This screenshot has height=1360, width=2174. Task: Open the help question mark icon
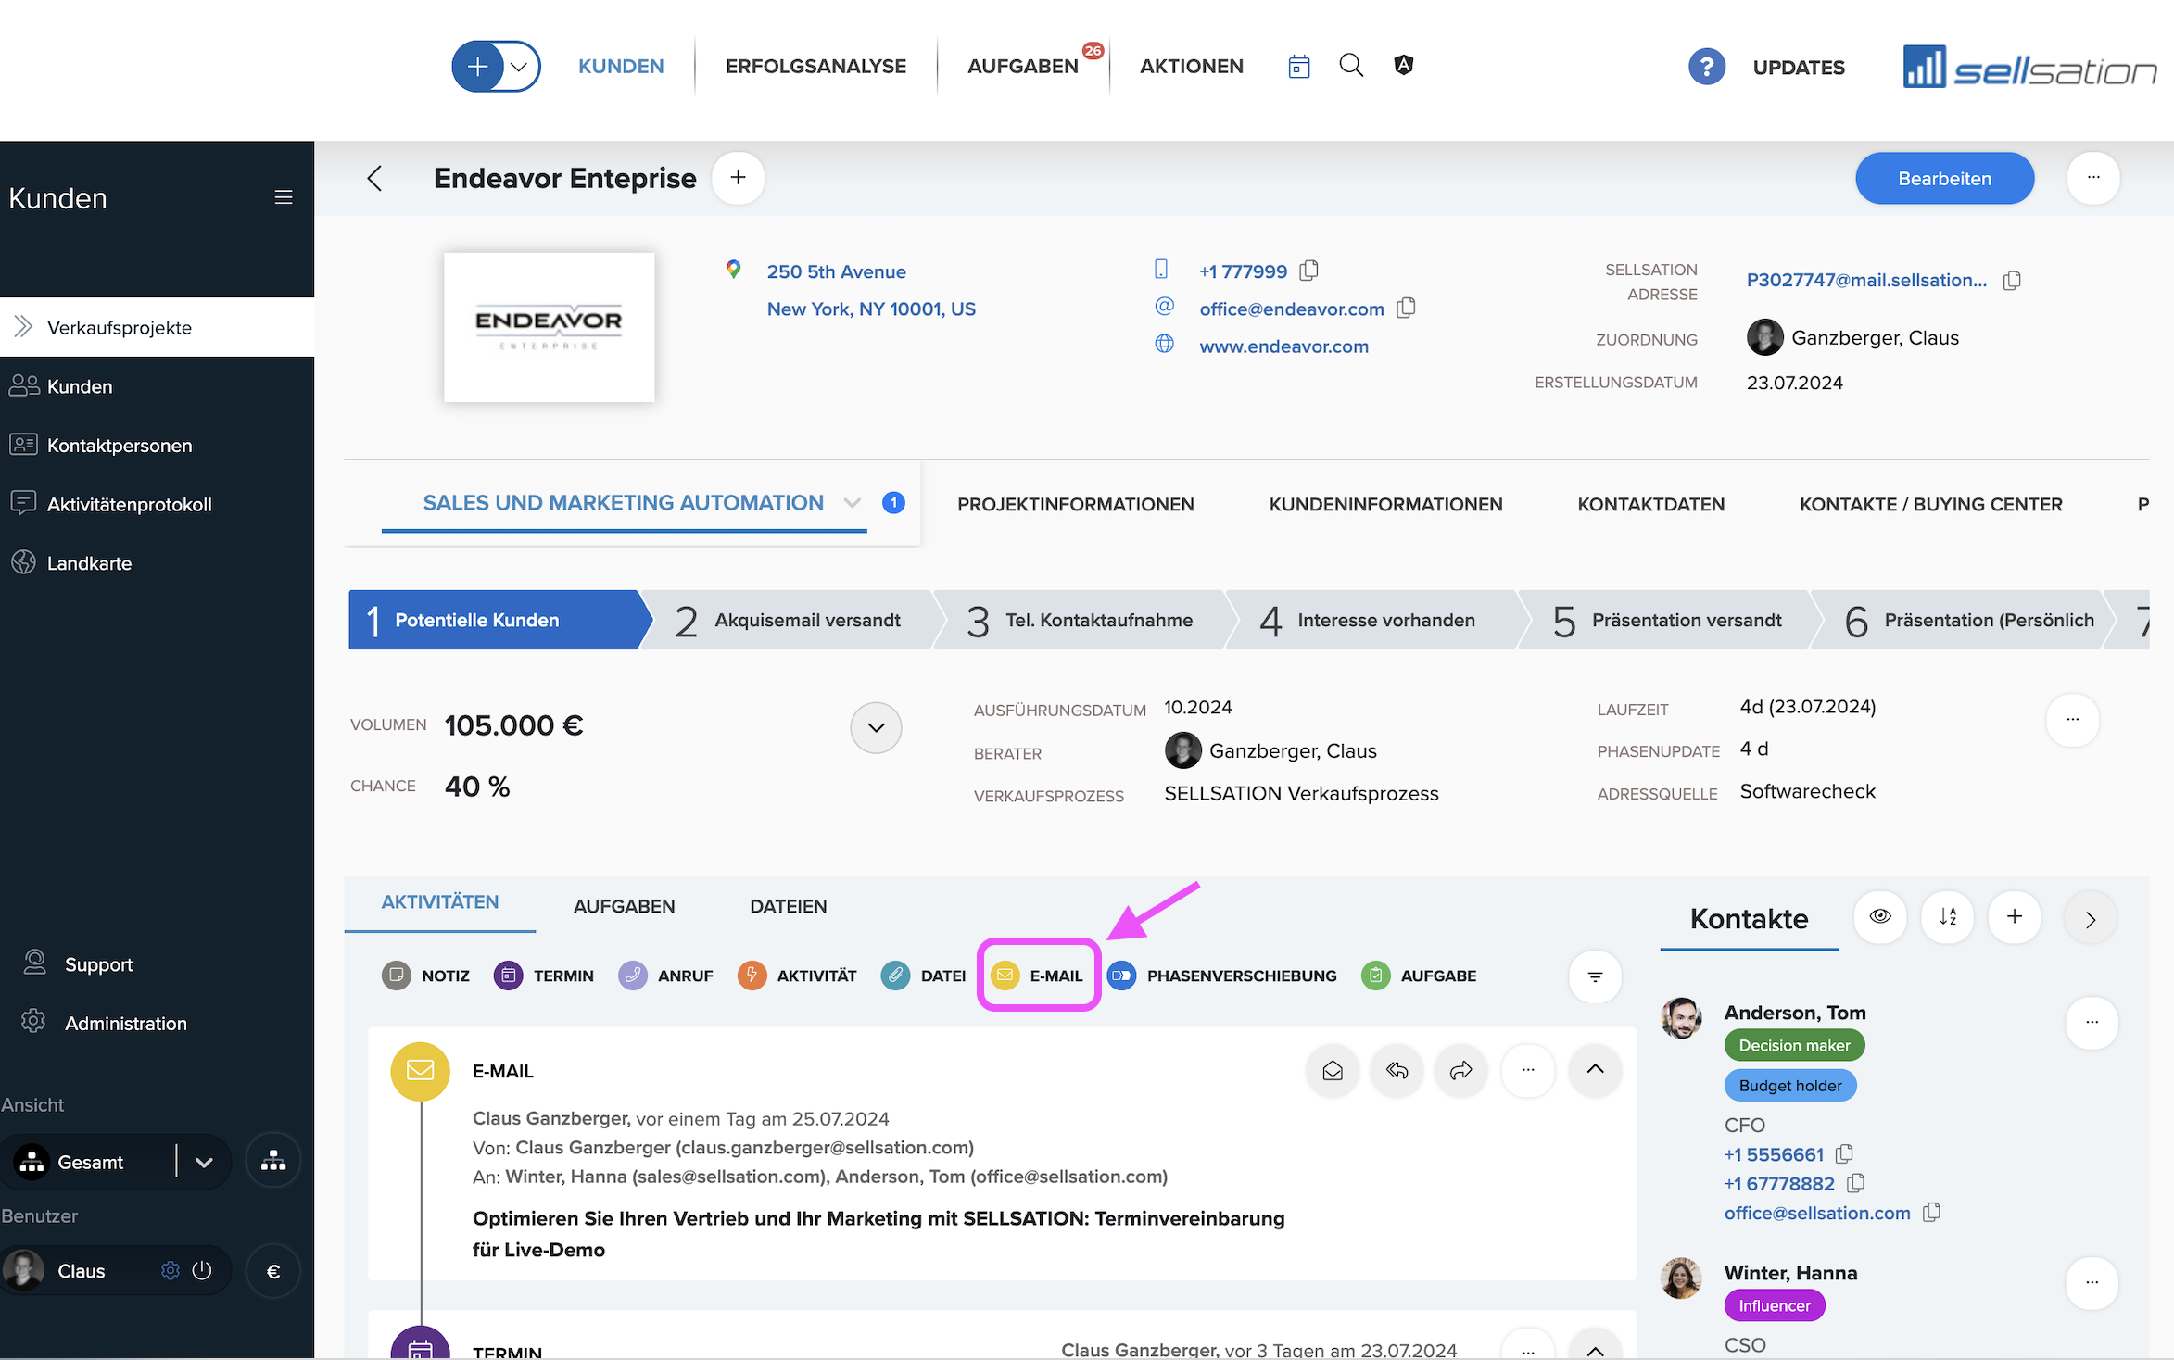tap(1706, 67)
